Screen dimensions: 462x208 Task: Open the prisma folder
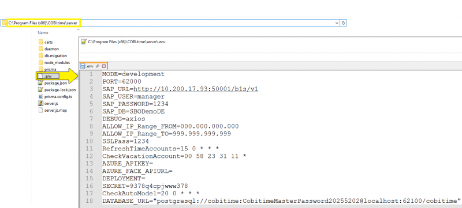click(47, 69)
